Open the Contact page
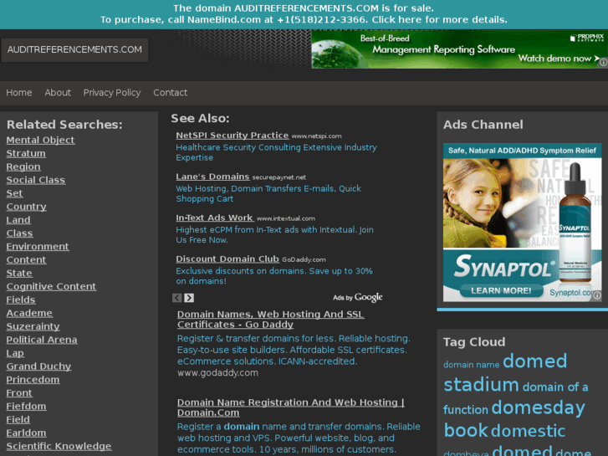Screen dimensions: 608x456 tap(171, 93)
